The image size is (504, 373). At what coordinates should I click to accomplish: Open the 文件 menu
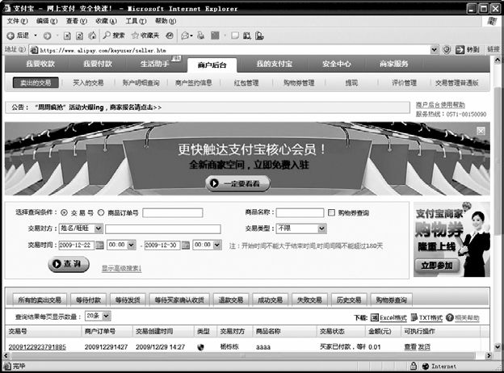[x=17, y=21]
